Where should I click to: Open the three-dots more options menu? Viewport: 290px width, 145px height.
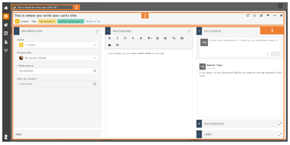click(x=275, y=16)
